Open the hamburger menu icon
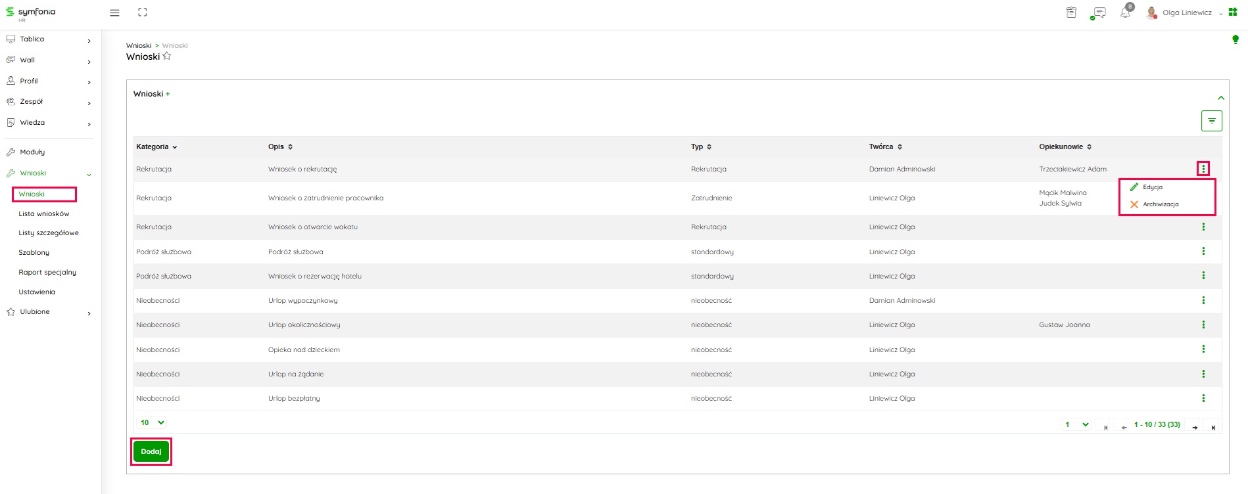 (114, 12)
